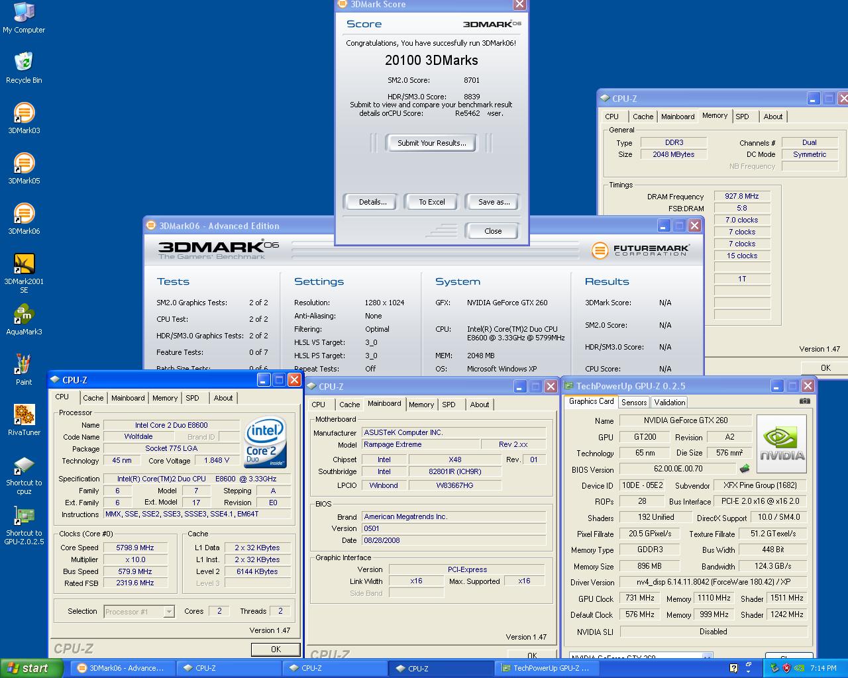Image resolution: width=848 pixels, height=678 pixels.
Task: Select the 3DMark06 desktop shortcut
Action: pos(24,218)
